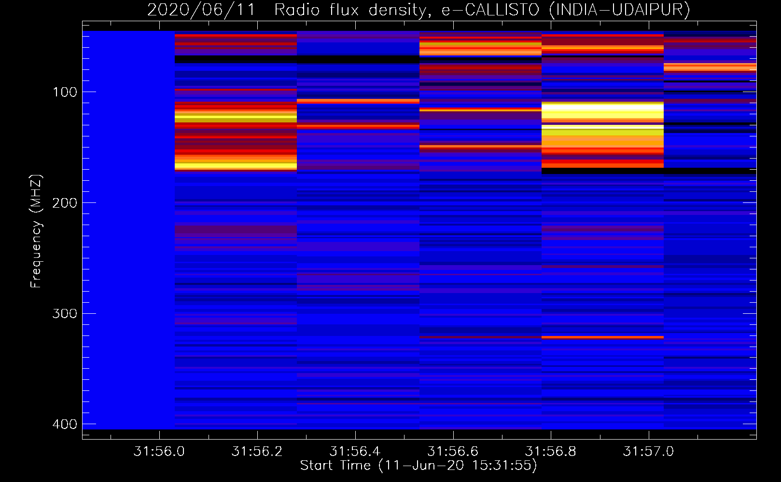This screenshot has width=781, height=482.
Task: Click the plot title text at top
Action: [418, 10]
